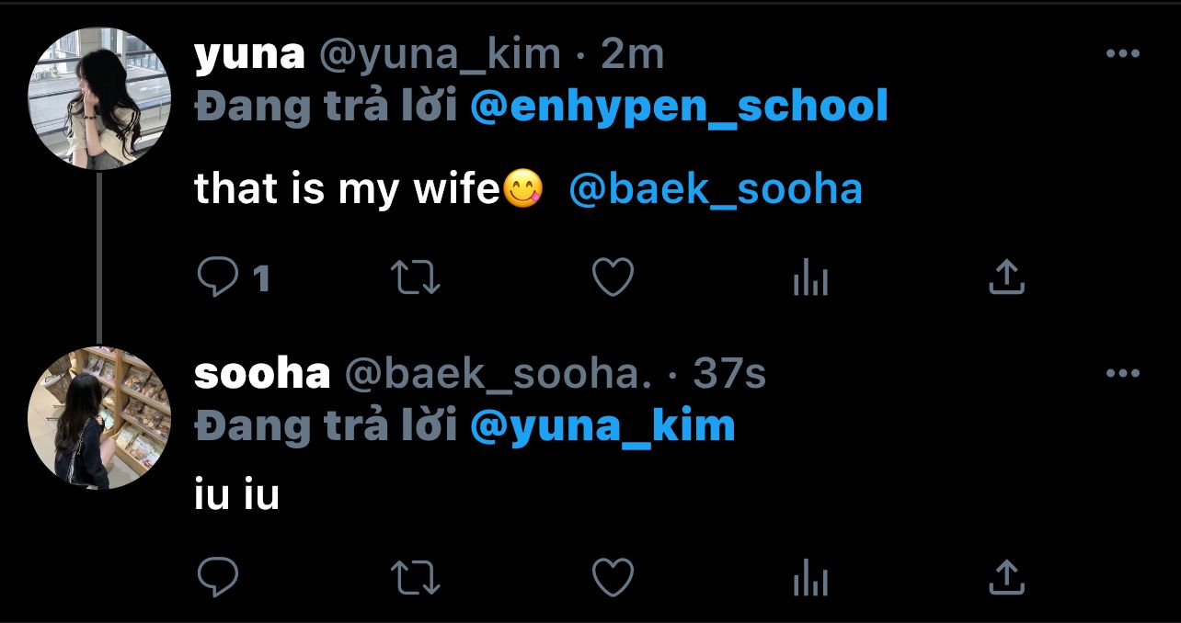
Task: Reply to sooha's 'iu iu' tweet
Action: click(218, 578)
